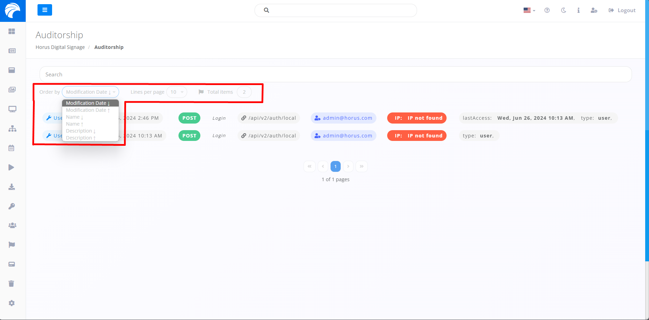Click Horus Digital Signage breadcrumb link

pyautogui.click(x=60, y=47)
